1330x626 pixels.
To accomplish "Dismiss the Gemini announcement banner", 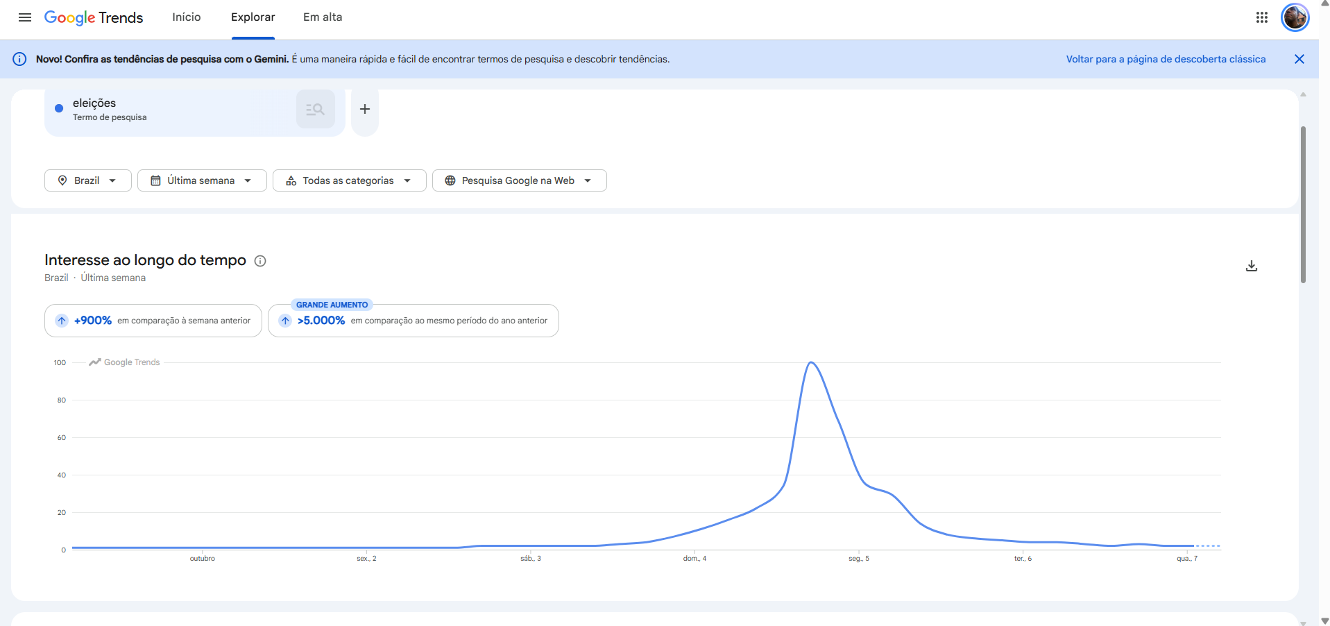I will (x=1299, y=59).
